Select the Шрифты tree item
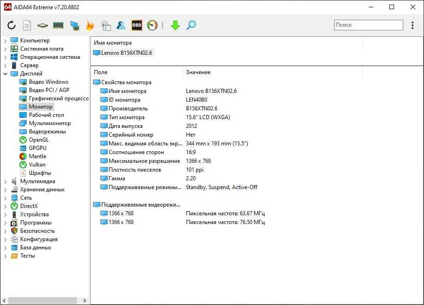Viewport: 424px width, 305px height. tap(35, 173)
